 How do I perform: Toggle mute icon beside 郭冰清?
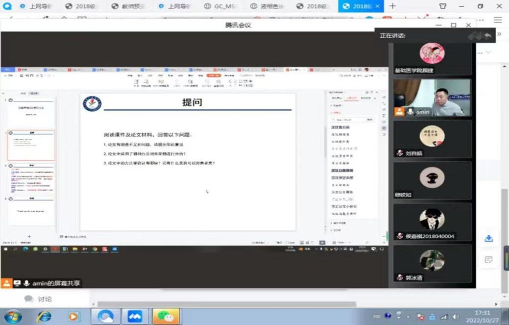tap(400, 277)
